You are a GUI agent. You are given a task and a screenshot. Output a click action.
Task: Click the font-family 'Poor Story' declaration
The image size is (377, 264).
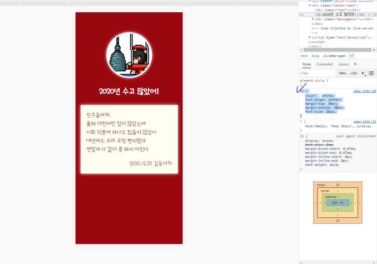[338, 126]
